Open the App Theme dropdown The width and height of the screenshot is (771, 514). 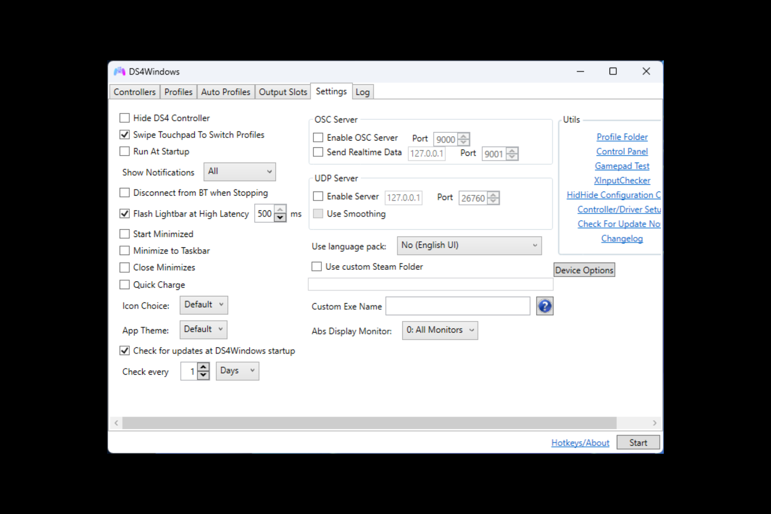click(x=203, y=329)
